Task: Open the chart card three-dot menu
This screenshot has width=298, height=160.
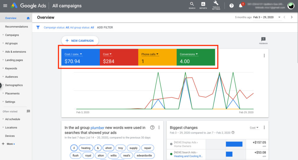Action: click(264, 56)
